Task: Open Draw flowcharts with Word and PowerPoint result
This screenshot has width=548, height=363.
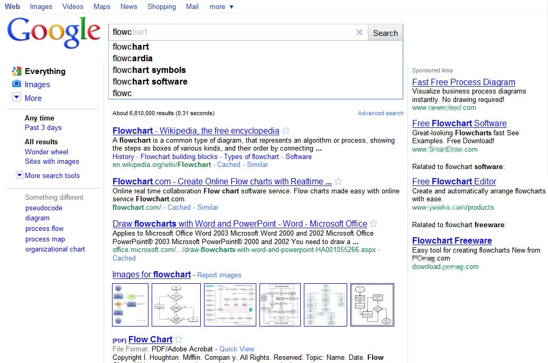Action: pos(240,224)
